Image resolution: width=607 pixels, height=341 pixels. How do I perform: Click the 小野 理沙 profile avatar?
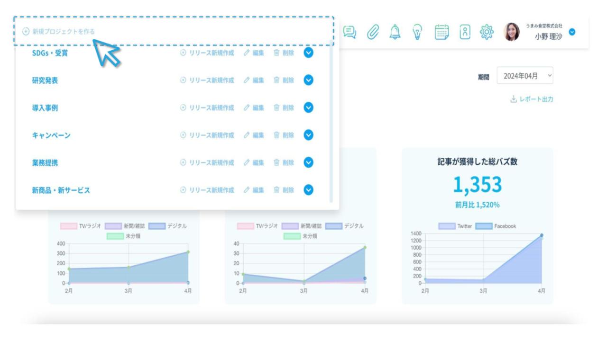click(512, 32)
